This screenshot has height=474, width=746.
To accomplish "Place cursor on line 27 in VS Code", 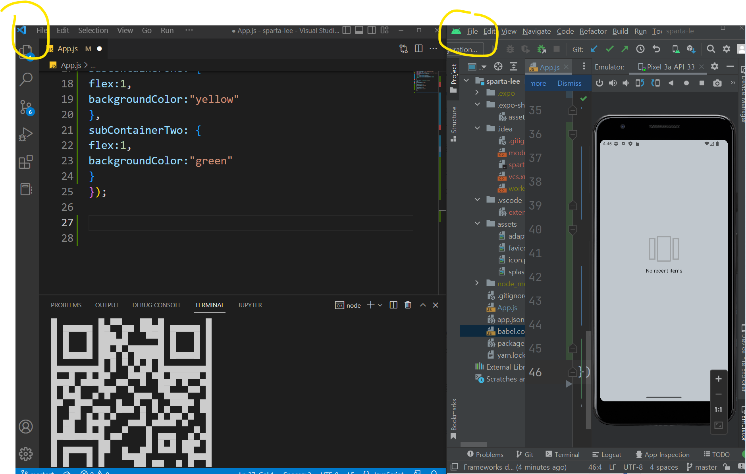I will [251, 223].
